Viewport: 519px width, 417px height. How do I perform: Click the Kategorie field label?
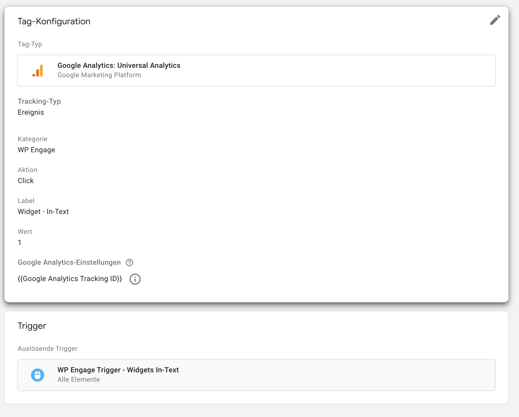32,139
